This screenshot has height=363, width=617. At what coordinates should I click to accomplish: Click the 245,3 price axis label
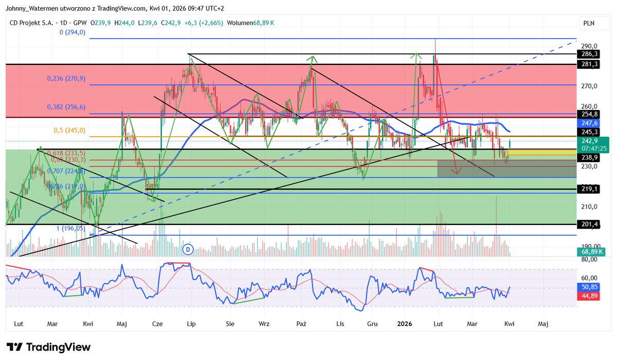point(589,132)
